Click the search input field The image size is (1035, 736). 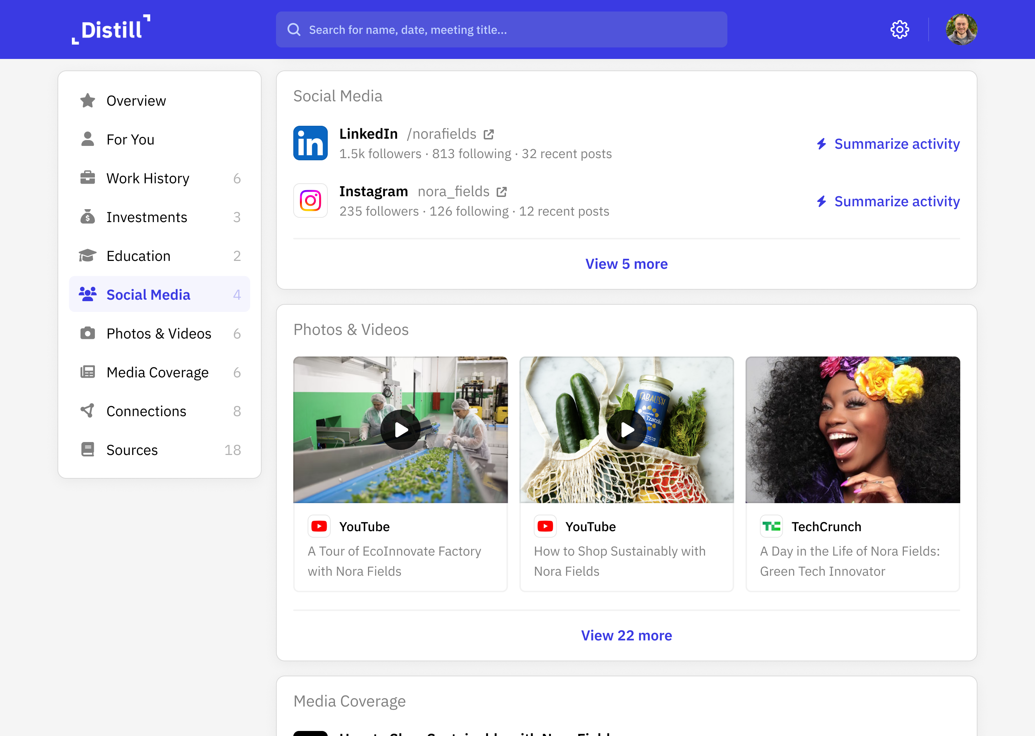pos(501,30)
